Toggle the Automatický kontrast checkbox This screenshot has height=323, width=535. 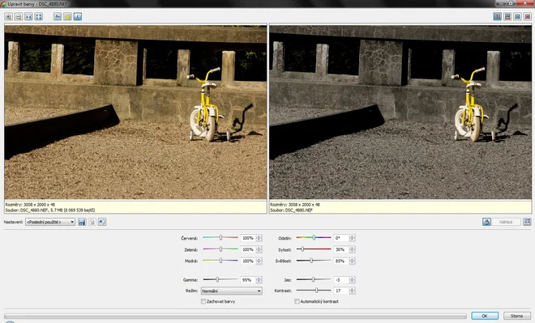(297, 301)
